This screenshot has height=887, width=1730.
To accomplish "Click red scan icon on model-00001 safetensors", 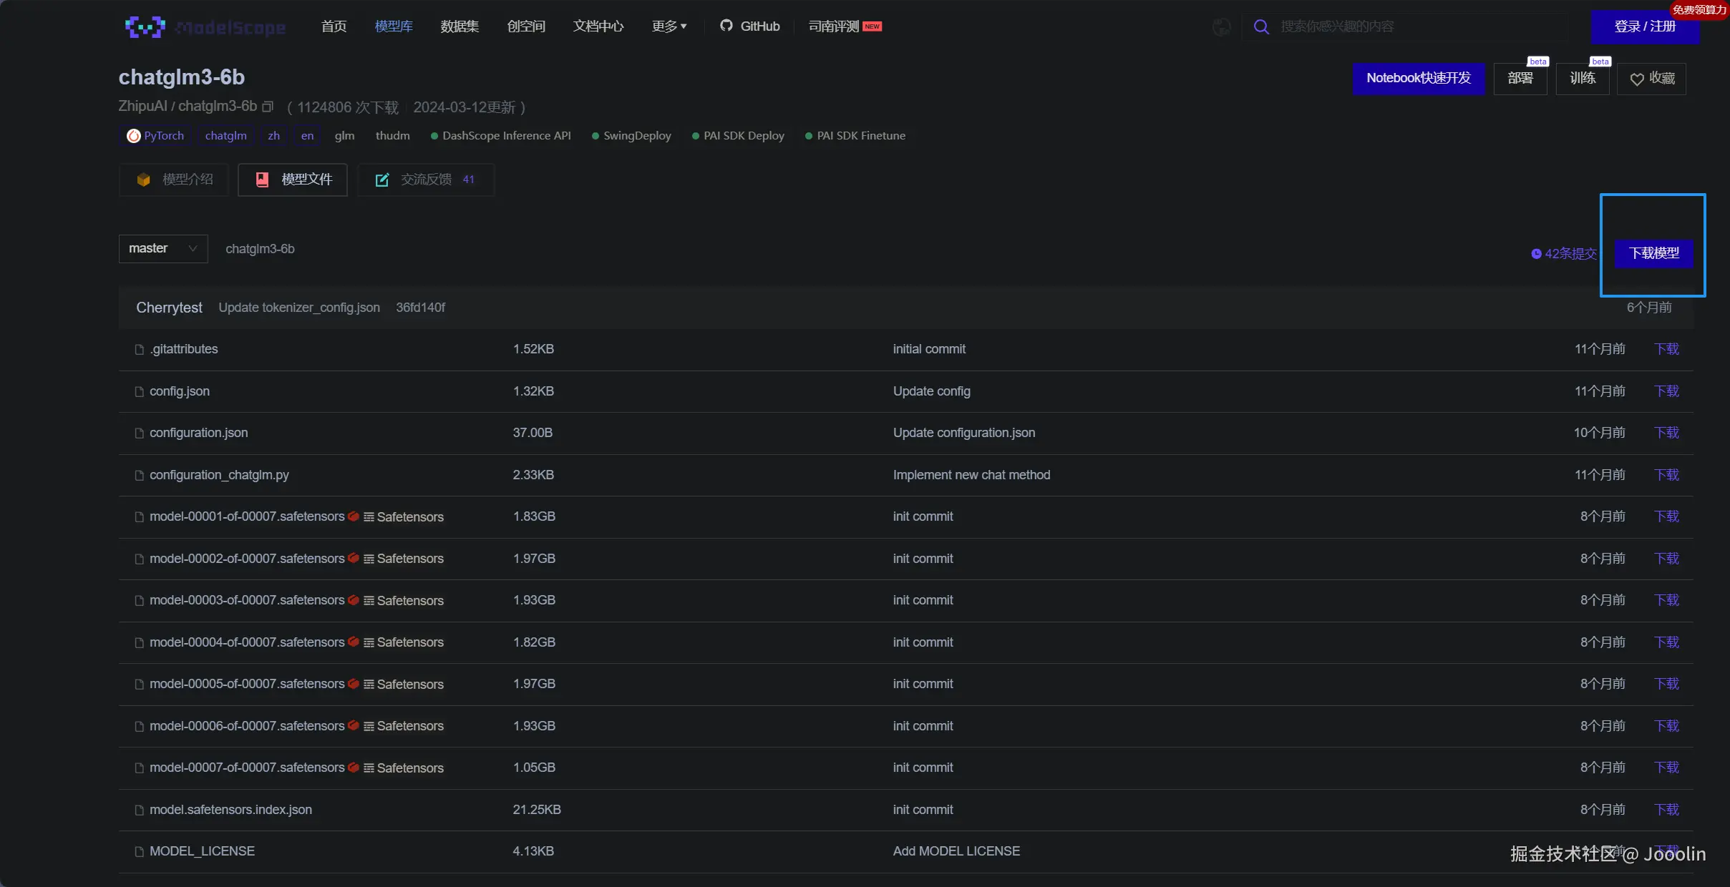I will click(x=354, y=516).
